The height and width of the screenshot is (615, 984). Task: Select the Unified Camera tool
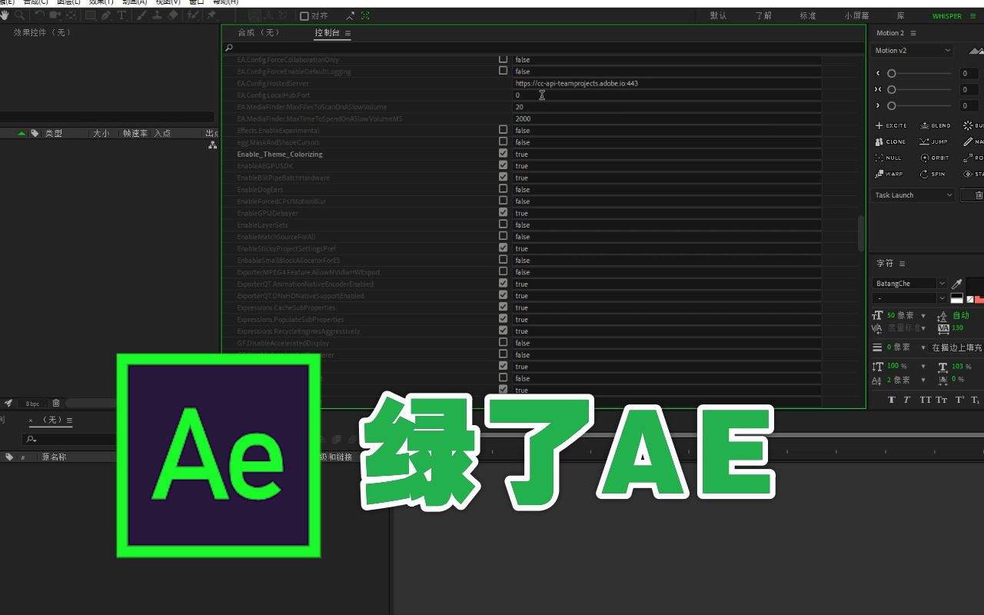click(55, 15)
